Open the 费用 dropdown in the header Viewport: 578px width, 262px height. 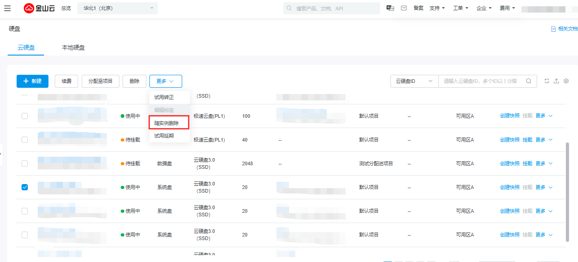pos(507,8)
